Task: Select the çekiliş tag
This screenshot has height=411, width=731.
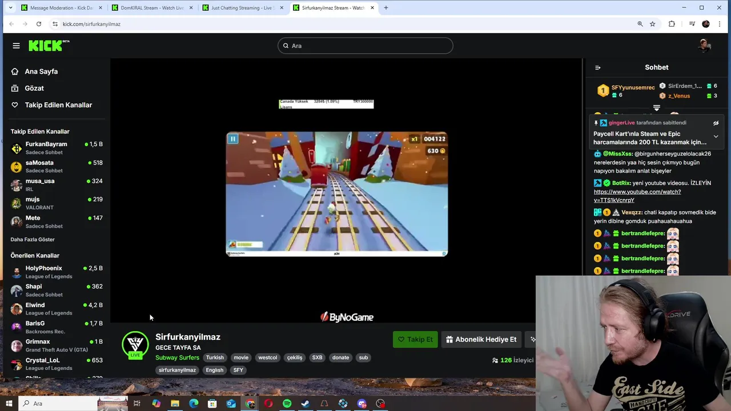Action: point(295,357)
